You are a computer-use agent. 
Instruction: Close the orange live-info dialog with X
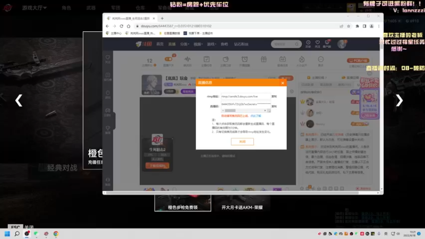(x=283, y=83)
